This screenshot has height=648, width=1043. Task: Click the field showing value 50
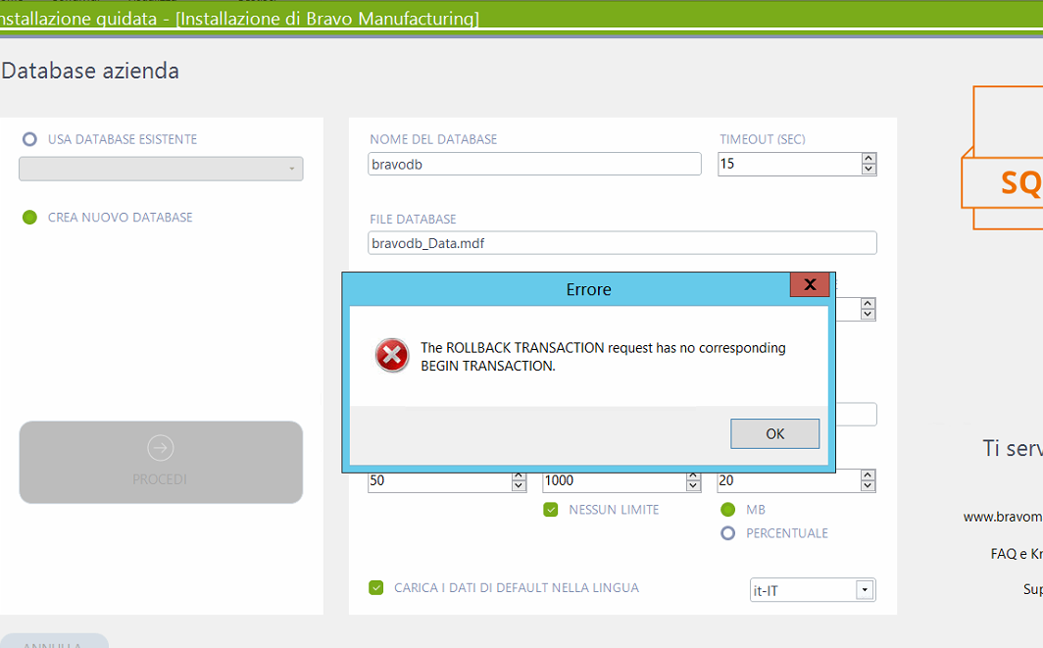440,480
